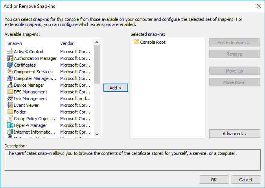Choose the Event Viewer icon
The height and width of the screenshot is (188, 265).
[10, 105]
